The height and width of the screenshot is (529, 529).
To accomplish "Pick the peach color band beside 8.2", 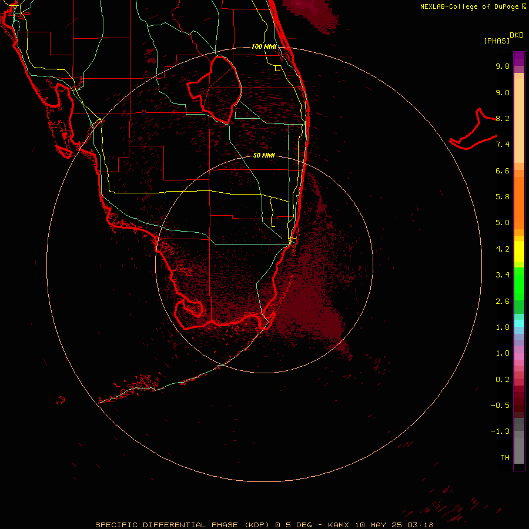I will tap(519, 120).
